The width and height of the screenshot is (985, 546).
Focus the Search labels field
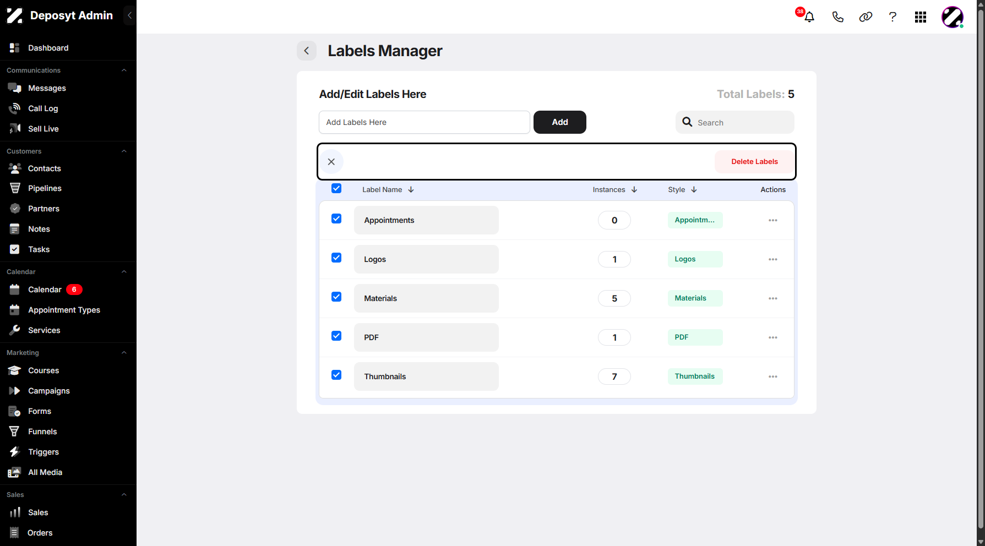(735, 122)
